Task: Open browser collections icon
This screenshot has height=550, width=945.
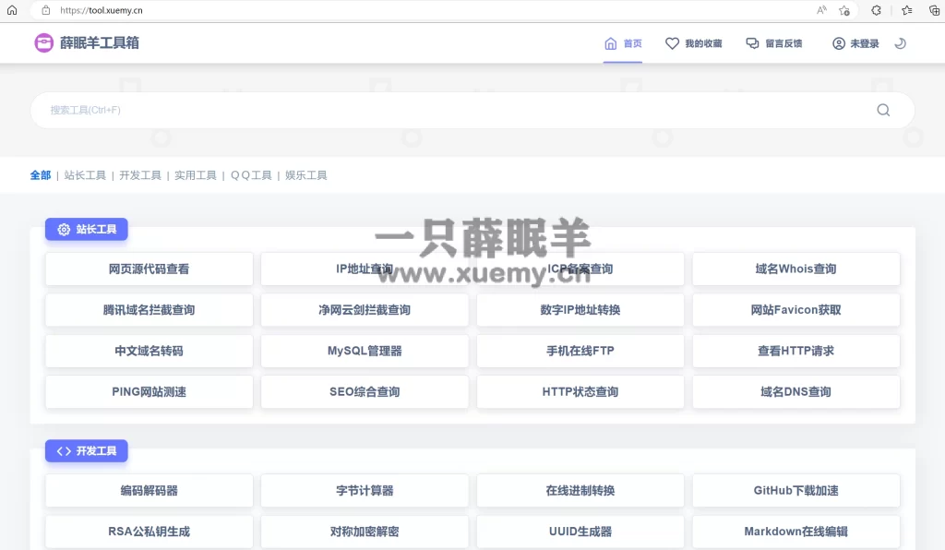Action: [934, 10]
